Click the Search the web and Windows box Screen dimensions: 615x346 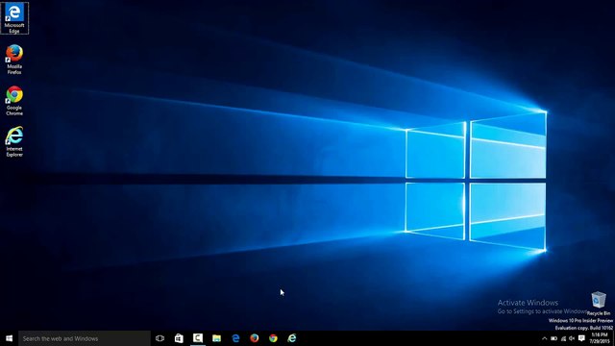(85, 338)
